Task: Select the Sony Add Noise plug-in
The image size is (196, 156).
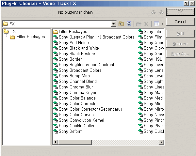Action: 71,43
